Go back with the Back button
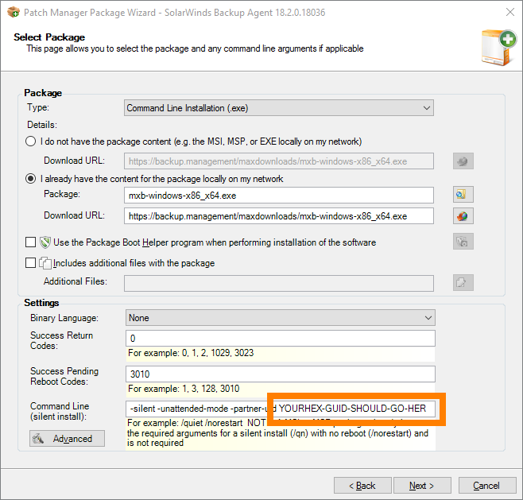The height and width of the screenshot is (500, 523). click(362, 486)
